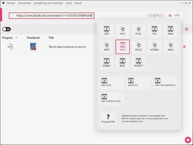Open the settings sliders icon
This screenshot has height=145, width=193.
187,29
